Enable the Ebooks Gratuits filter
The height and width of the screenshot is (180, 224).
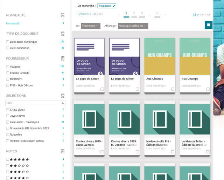[8, 73]
